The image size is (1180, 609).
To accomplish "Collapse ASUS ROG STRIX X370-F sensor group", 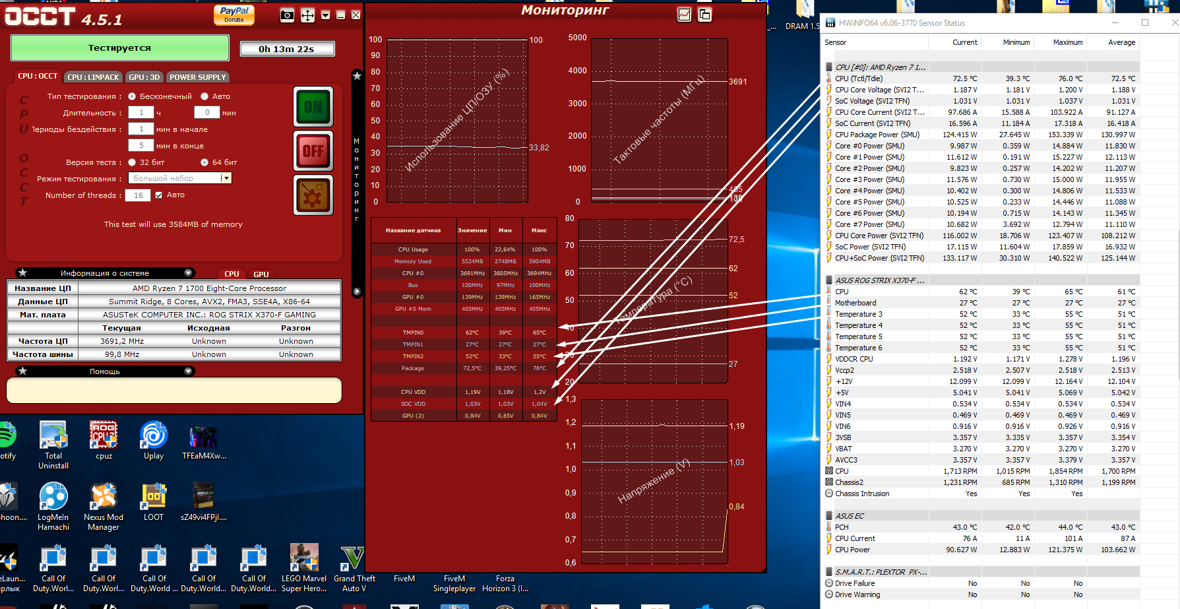I will pos(829,280).
